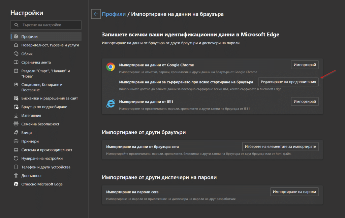Screen dimensions: 345x218
Task: Click heading "Запишете всички ваши идентификационни данни"
Action: coord(190,35)
